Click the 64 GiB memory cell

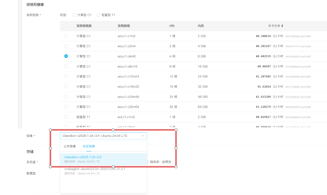[203, 107]
